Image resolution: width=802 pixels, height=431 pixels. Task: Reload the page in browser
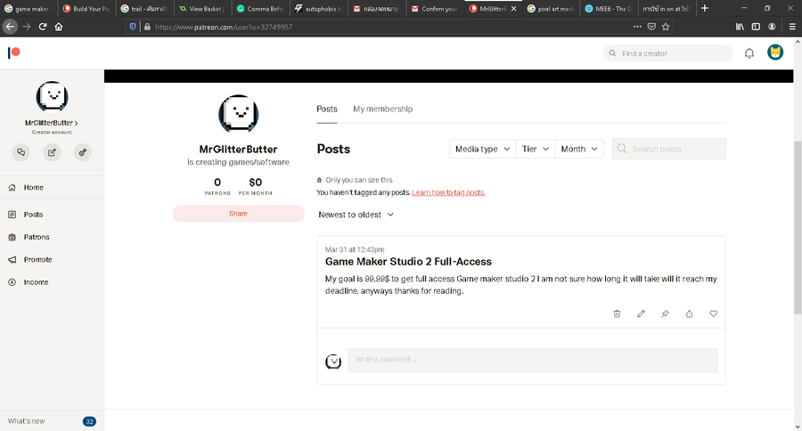(x=43, y=27)
